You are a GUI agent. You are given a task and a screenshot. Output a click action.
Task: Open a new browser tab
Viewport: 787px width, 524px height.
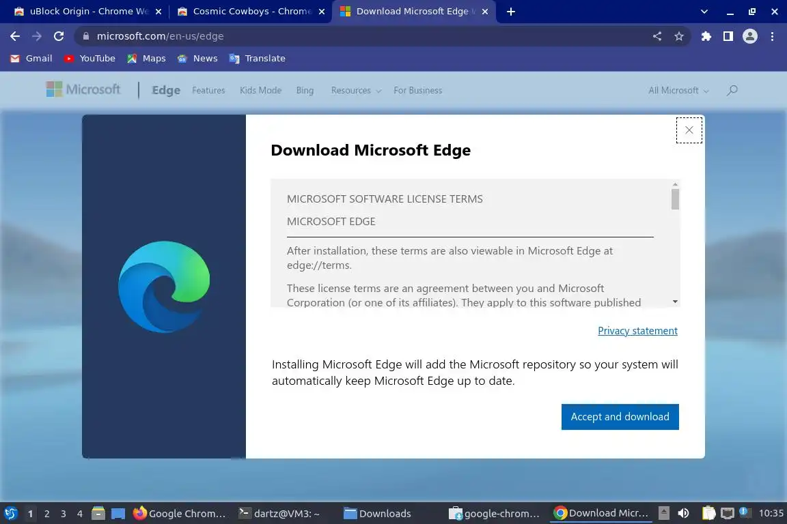coord(511,12)
